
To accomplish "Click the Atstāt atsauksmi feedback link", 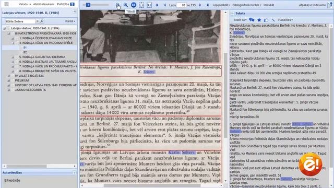I will click(44, 4).
